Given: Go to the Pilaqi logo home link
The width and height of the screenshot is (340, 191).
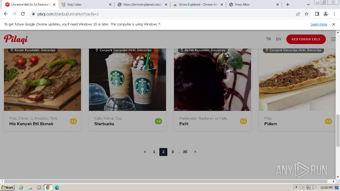Looking at the screenshot, I should coord(16,39).
